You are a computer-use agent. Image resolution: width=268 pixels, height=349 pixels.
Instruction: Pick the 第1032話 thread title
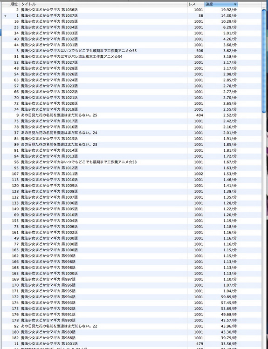click(x=49, y=39)
